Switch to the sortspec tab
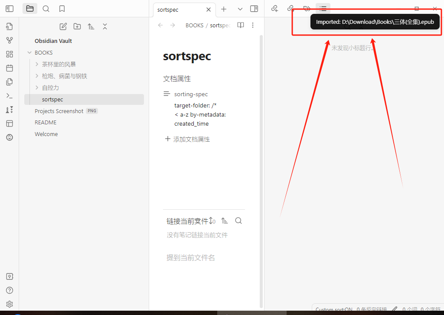 click(x=184, y=10)
